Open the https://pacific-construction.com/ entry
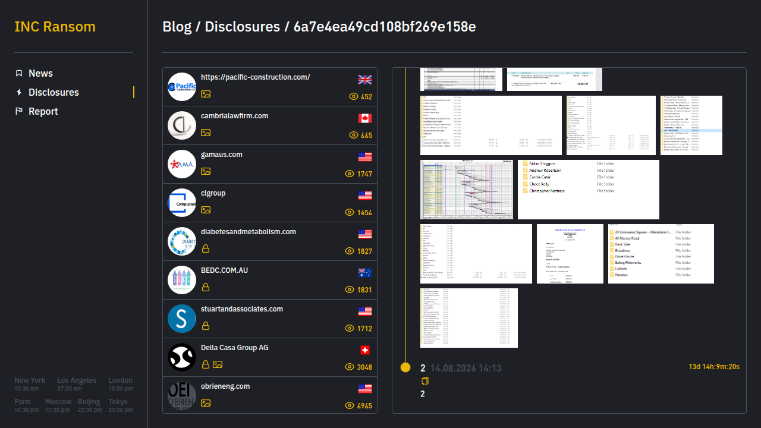The image size is (761, 428). (x=270, y=87)
